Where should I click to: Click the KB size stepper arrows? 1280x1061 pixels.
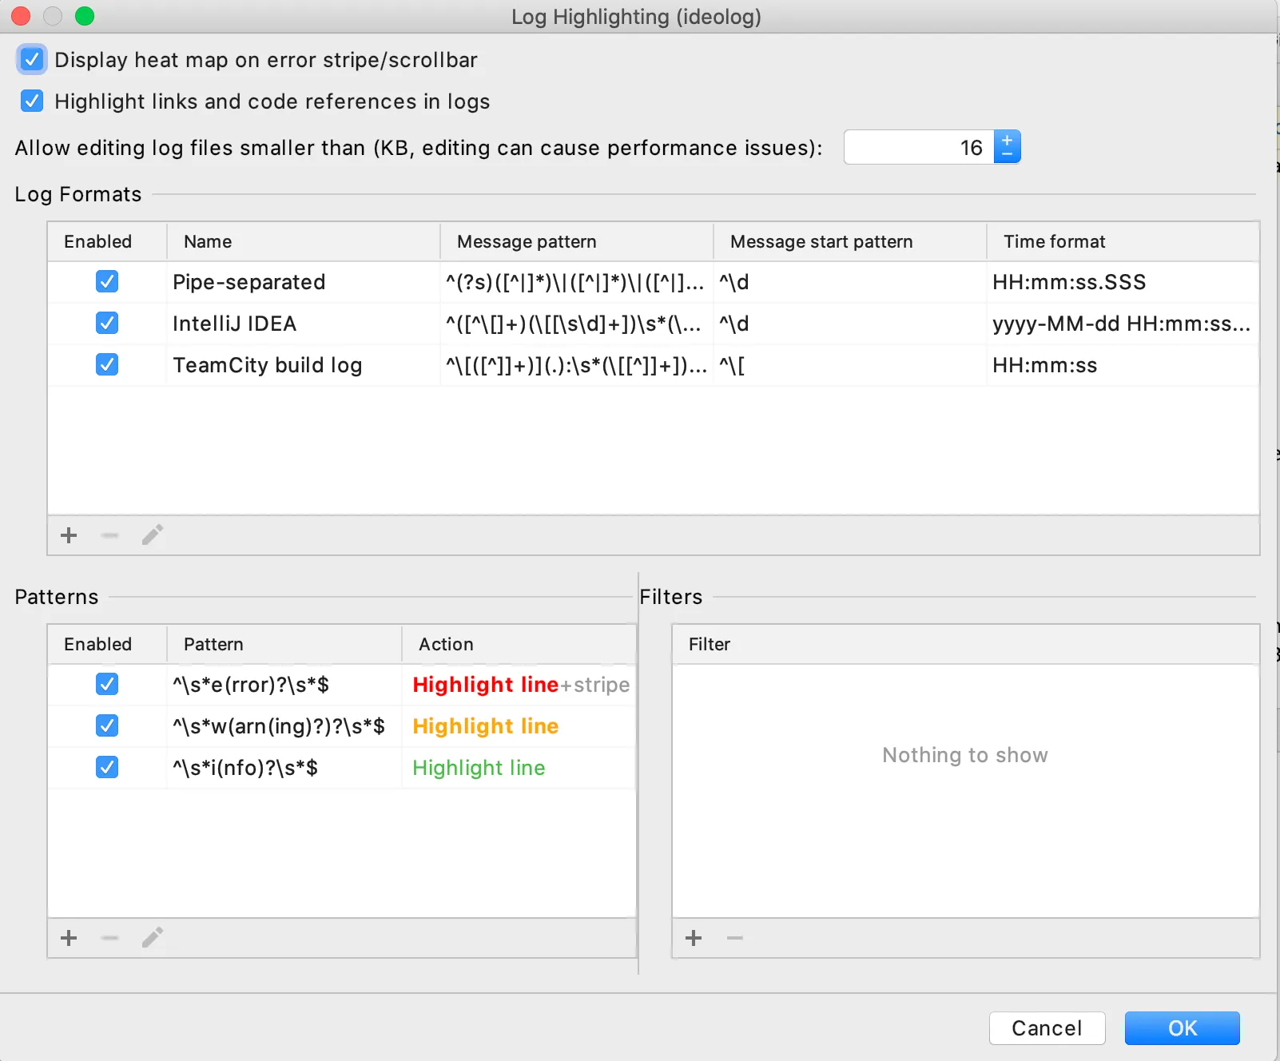coord(1007,147)
